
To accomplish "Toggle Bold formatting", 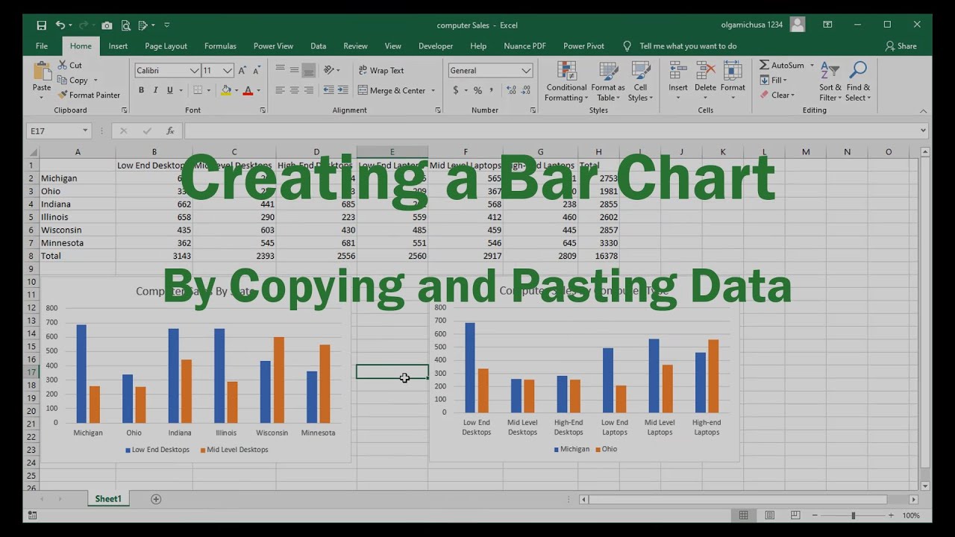I will 141,90.
